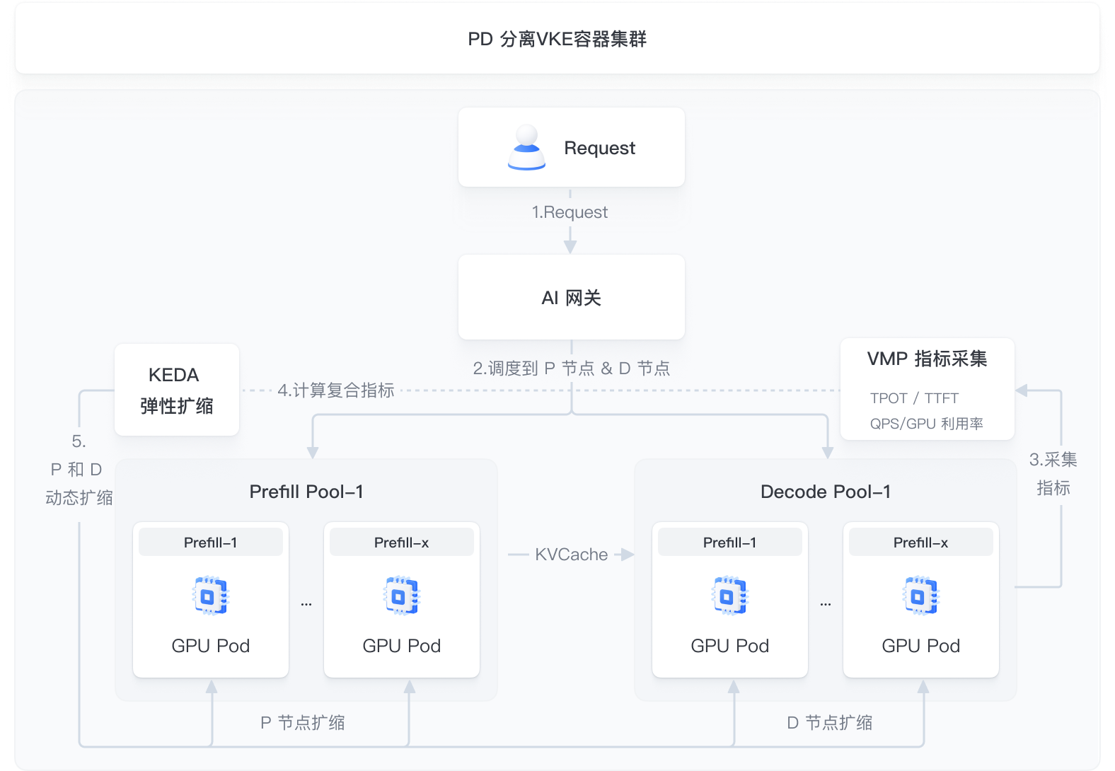The height and width of the screenshot is (771, 1115).
Task: Select the KEDA 弹性扩缩 box
Action: click(176, 390)
